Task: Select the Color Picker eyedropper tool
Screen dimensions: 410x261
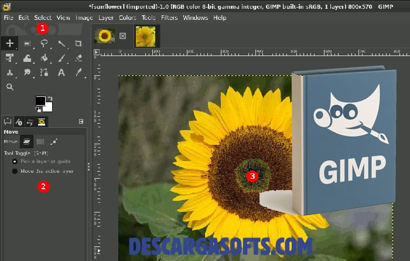Action: (78, 72)
